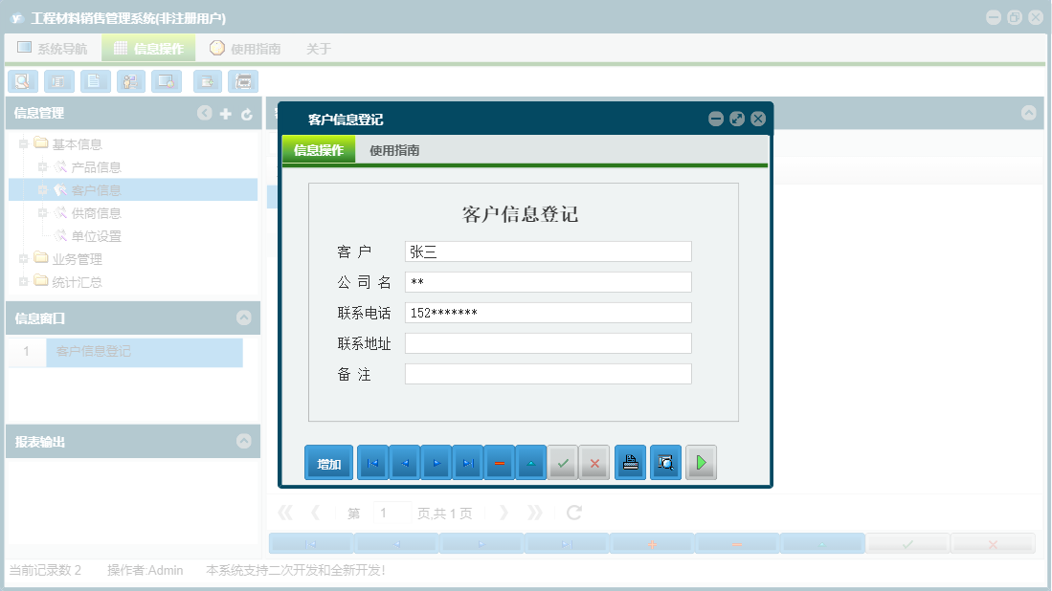Click the print form toolbar icon

tap(243, 81)
